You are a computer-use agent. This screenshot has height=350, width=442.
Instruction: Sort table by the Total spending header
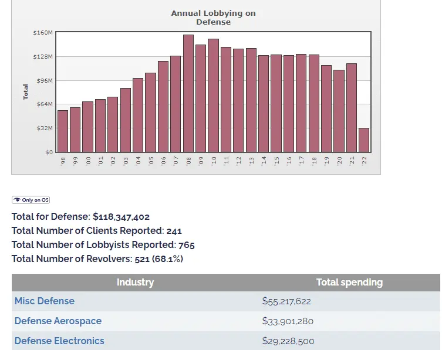coord(349,283)
